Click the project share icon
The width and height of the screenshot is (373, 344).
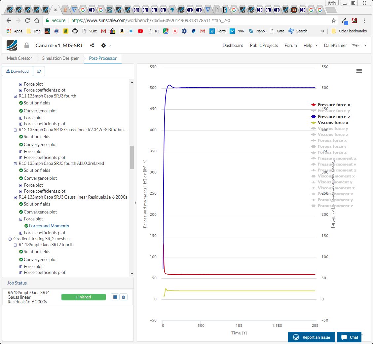pos(92,46)
